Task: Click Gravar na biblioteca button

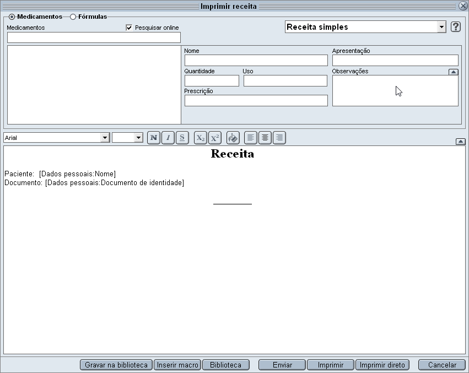Action: click(116, 365)
